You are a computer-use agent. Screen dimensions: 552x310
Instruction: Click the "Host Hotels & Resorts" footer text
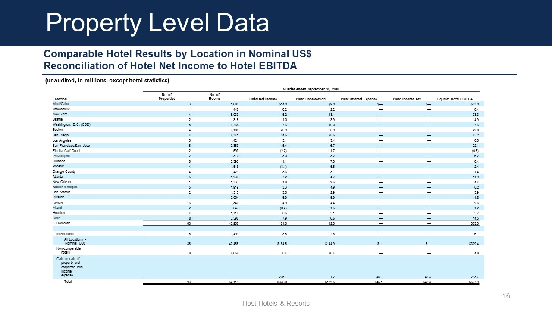[x=276, y=303]
